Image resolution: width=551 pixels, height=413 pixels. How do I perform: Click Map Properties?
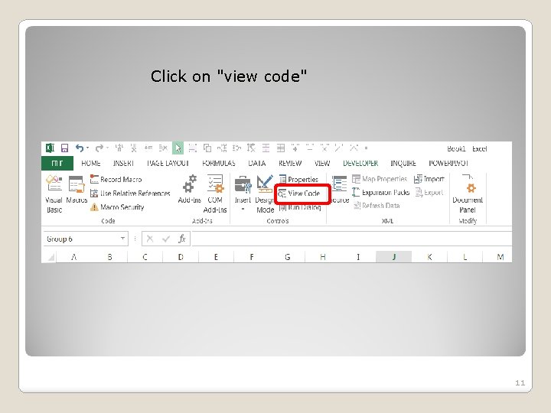pos(380,179)
